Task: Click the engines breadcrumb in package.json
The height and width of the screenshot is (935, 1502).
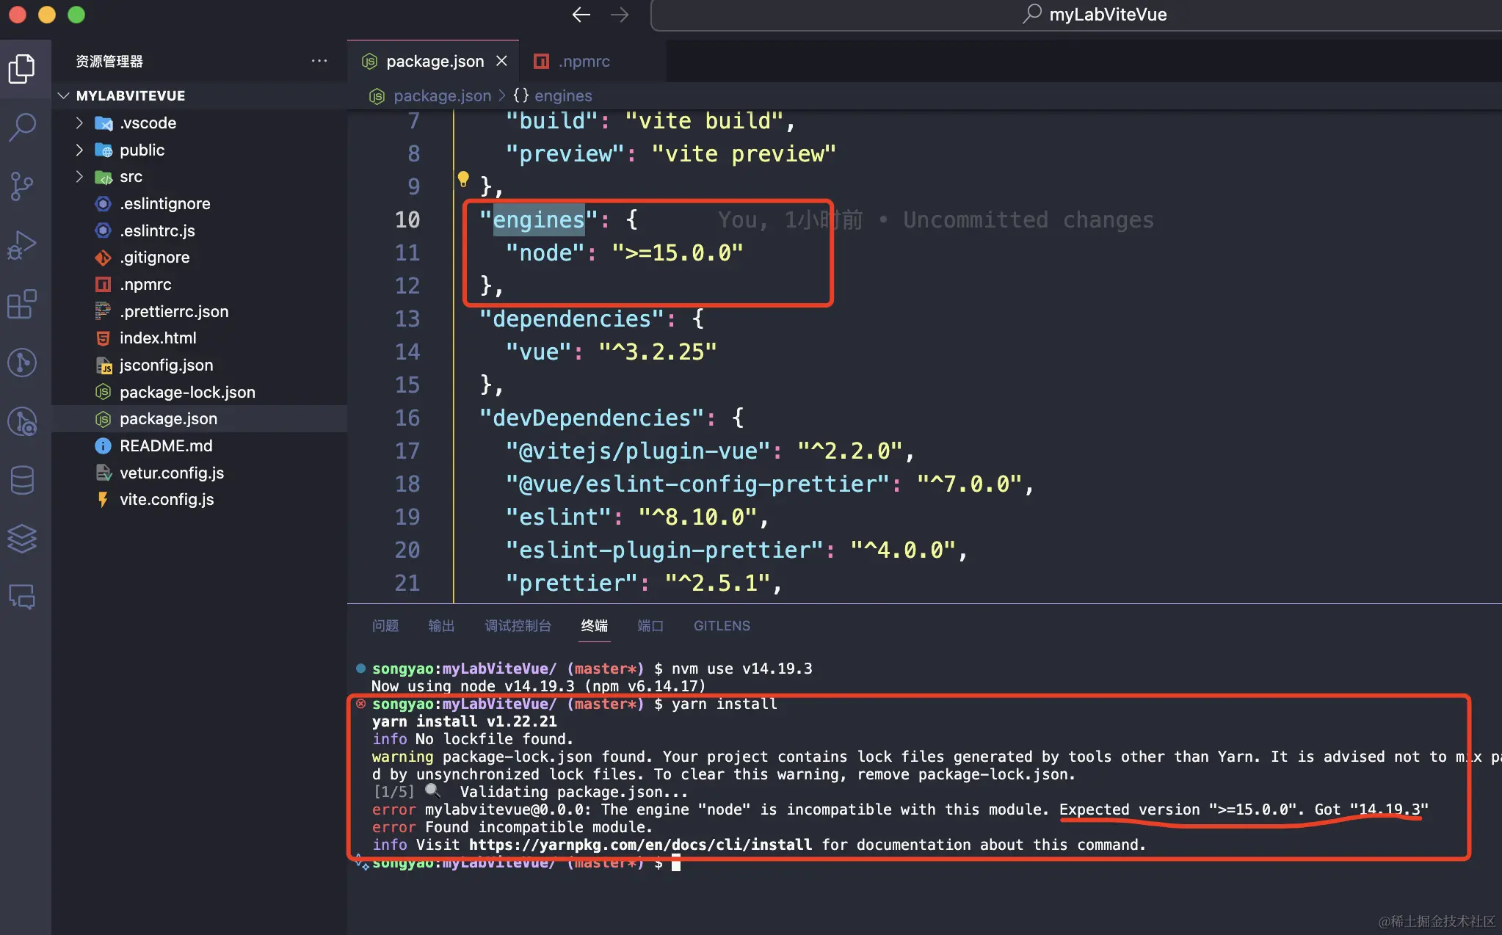Action: pos(563,95)
